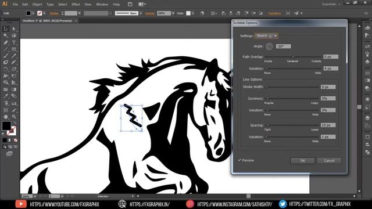Open the Type menu

pos(50,4)
